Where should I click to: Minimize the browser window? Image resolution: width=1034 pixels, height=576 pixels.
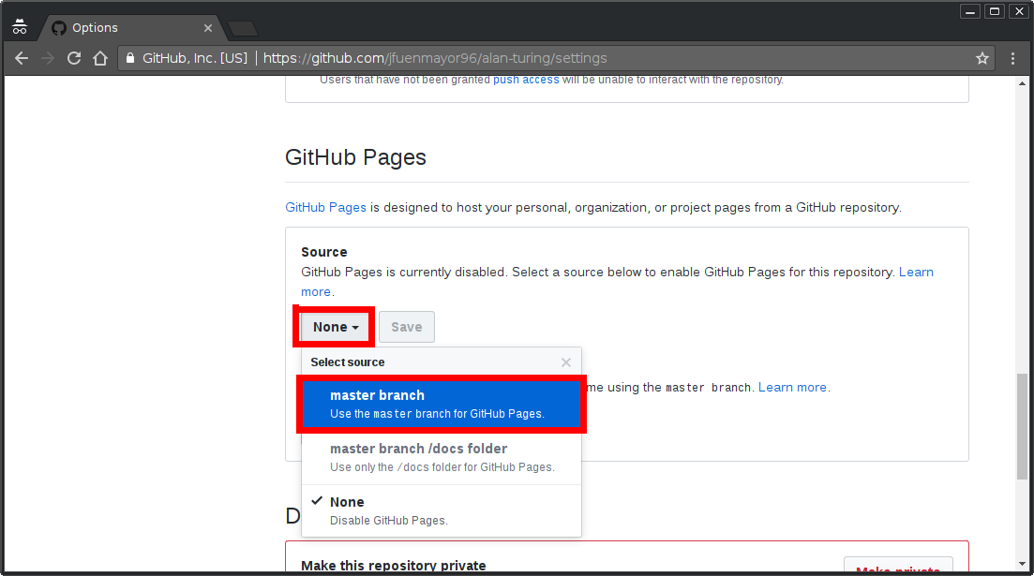coord(970,11)
